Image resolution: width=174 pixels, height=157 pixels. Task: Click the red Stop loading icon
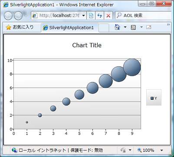(x=108, y=16)
